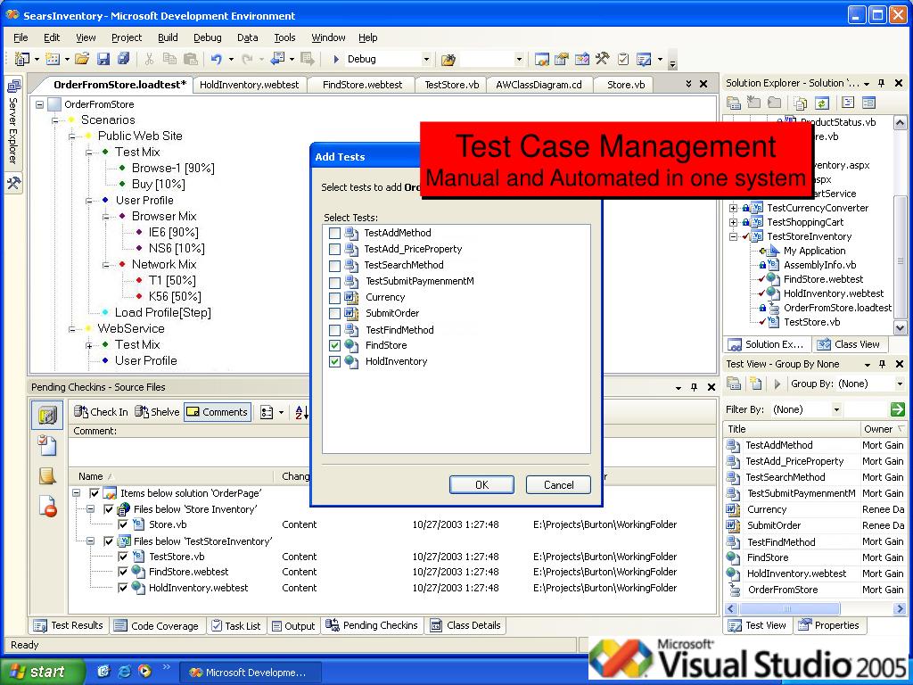
Task: Click Solution Explorer scroll down arrow
Action: point(900,328)
